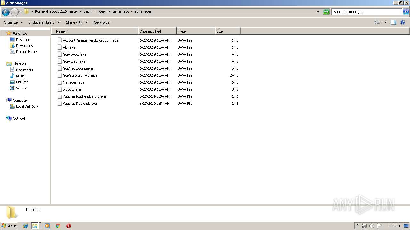Click the Forward navigation arrow
This screenshot has width=410, height=230.
click(x=14, y=12)
